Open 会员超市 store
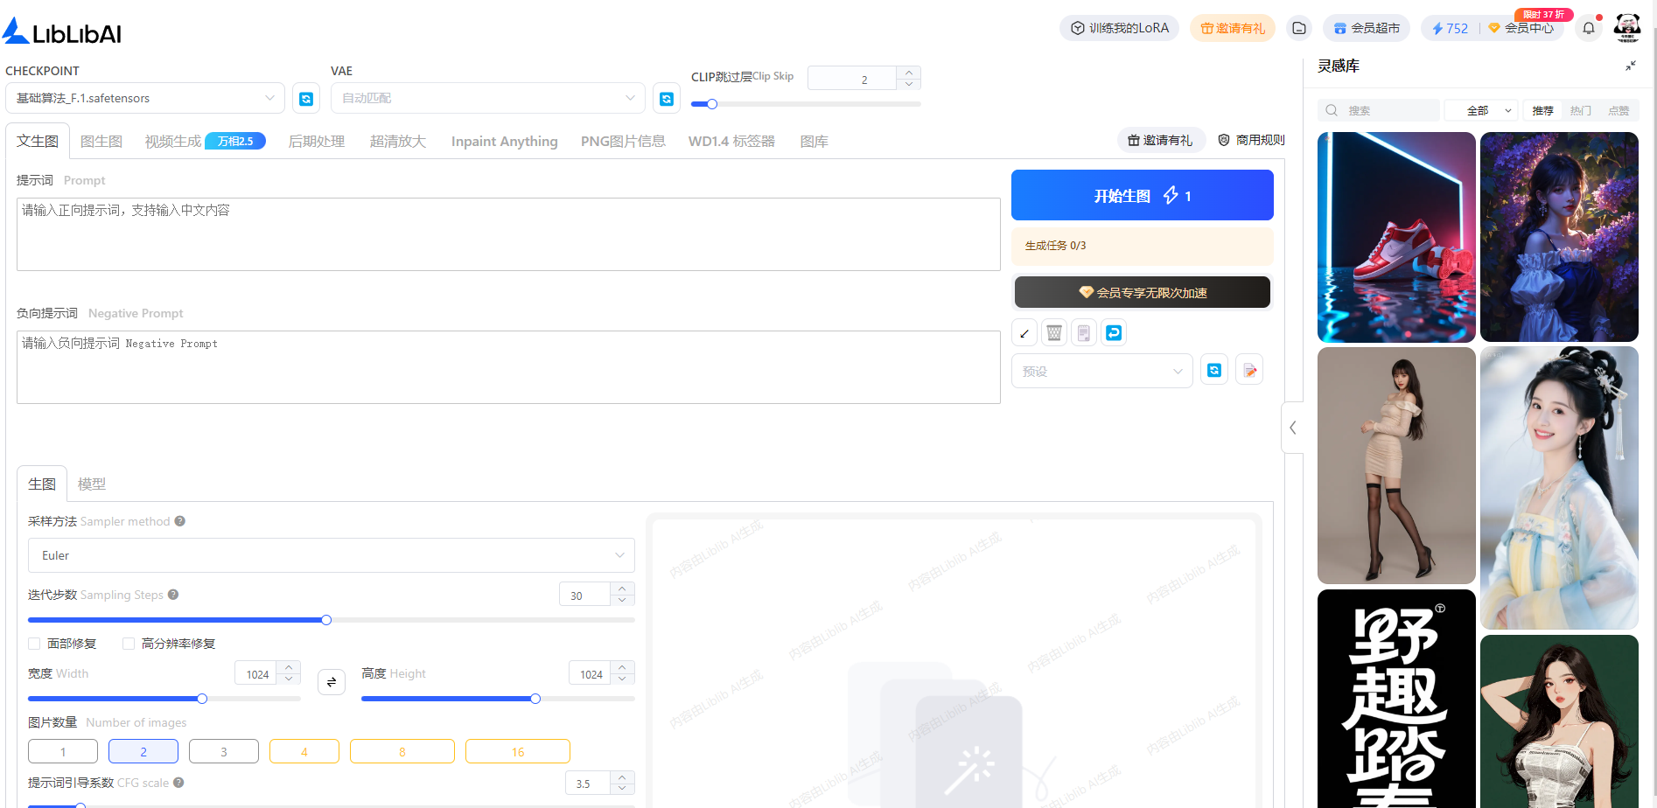Screen dimensions: 1657x808 pyautogui.click(x=1367, y=28)
